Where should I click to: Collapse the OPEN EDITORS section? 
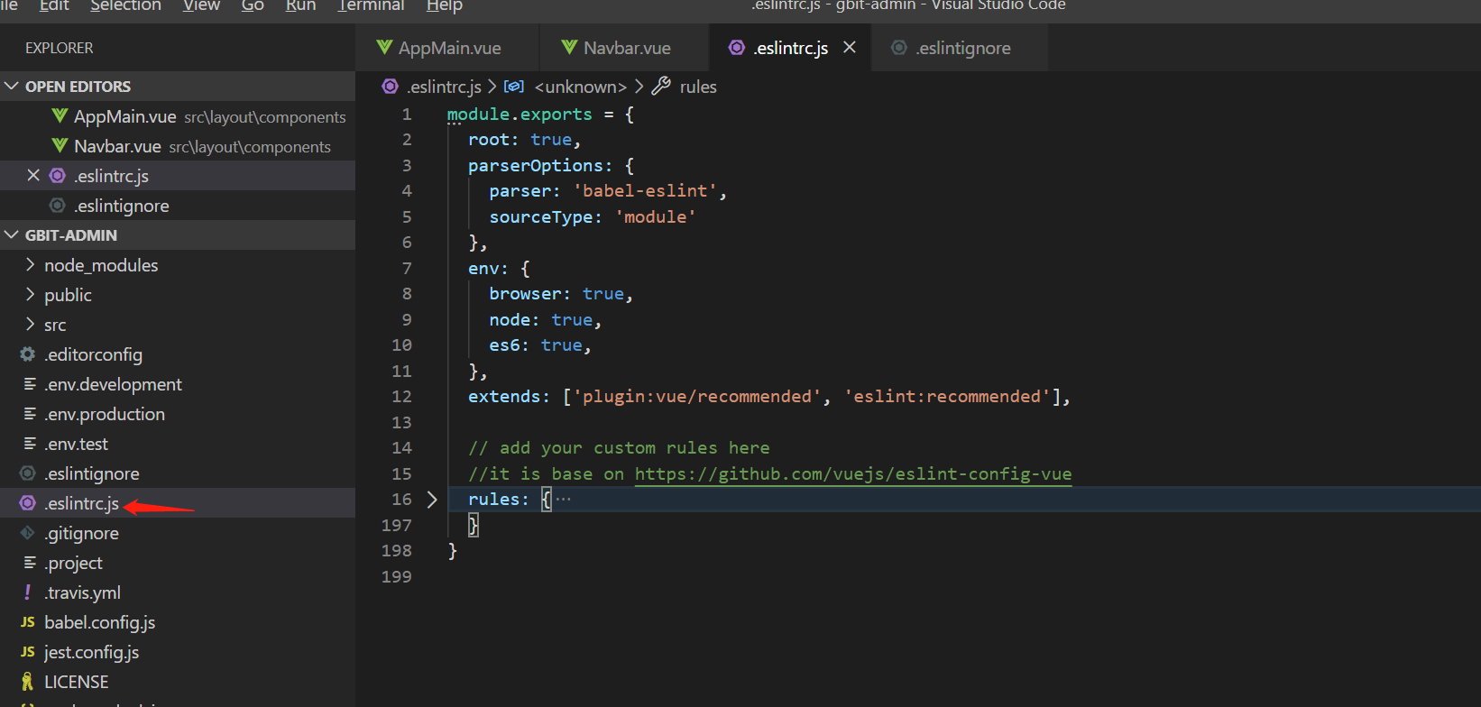pyautogui.click(x=12, y=87)
